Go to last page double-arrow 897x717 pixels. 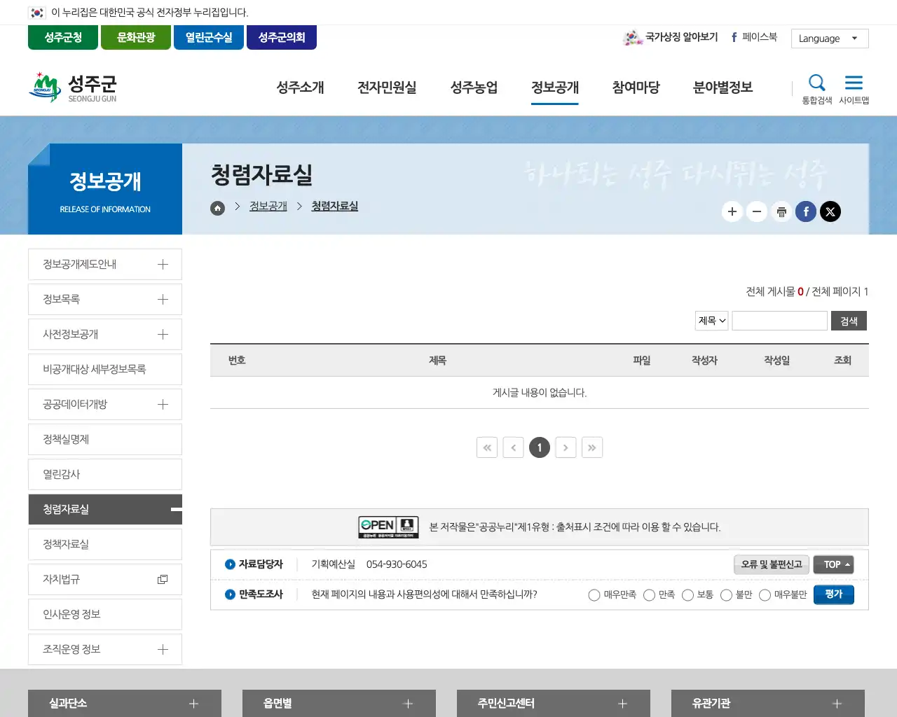coord(592,447)
